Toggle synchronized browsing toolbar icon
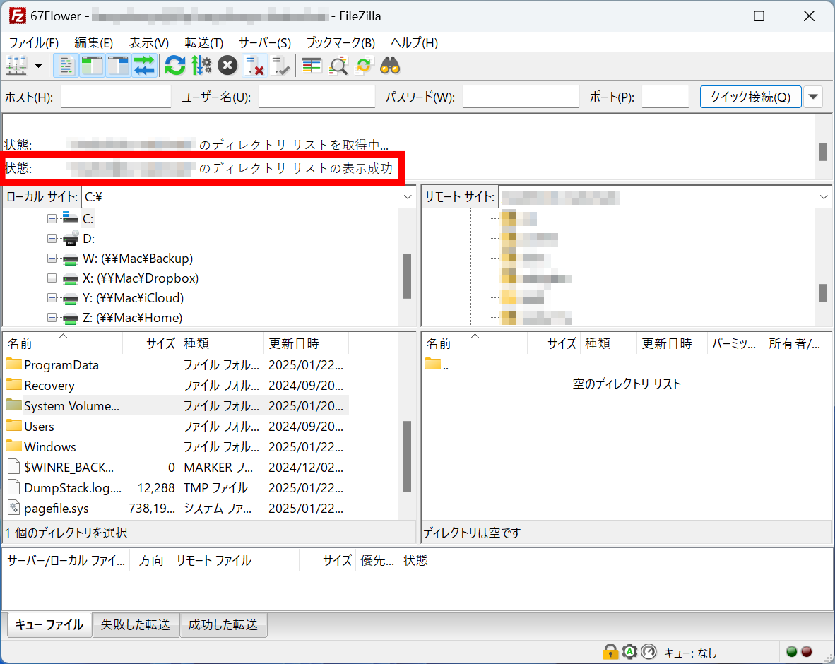 click(x=365, y=66)
